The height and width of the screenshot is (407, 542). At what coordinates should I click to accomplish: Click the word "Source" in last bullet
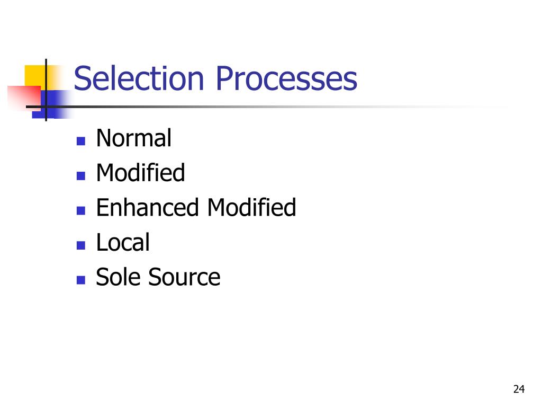tap(184, 277)
